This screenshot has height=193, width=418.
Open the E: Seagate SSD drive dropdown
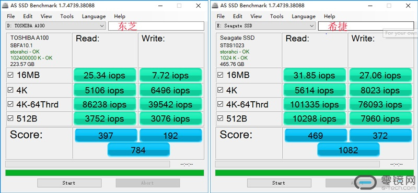265,26
